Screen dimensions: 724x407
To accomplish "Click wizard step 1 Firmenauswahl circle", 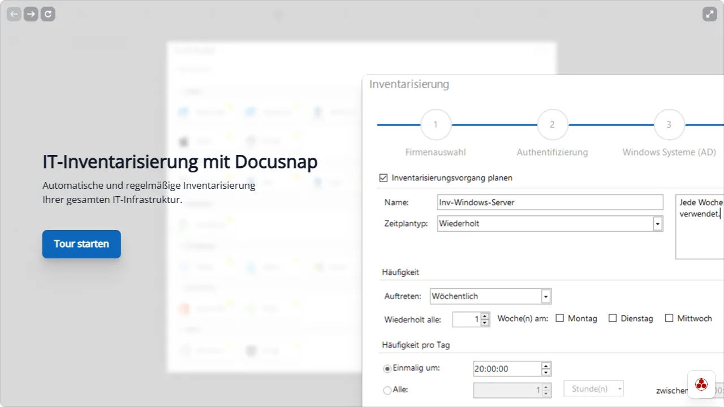I will [x=436, y=124].
